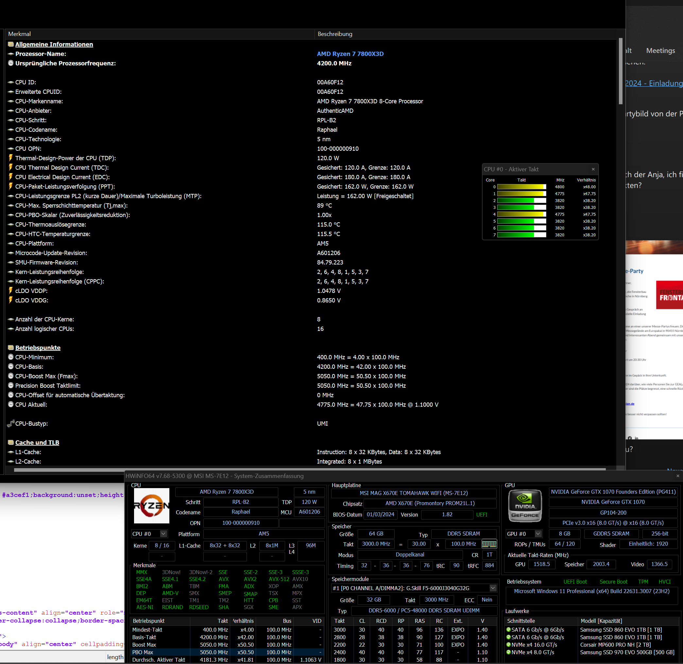The image size is (683, 664).
Task: Click the AMD Ryzen 7 7800X3D link
Action: 350,54
